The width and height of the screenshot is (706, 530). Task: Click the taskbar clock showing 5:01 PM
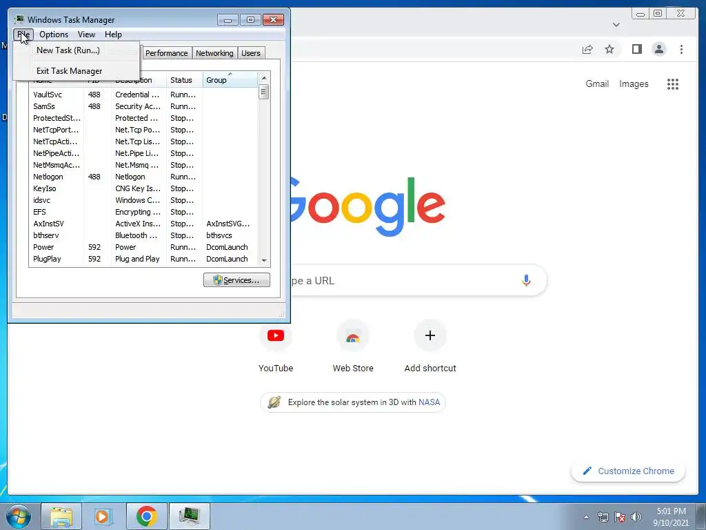pyautogui.click(x=671, y=517)
